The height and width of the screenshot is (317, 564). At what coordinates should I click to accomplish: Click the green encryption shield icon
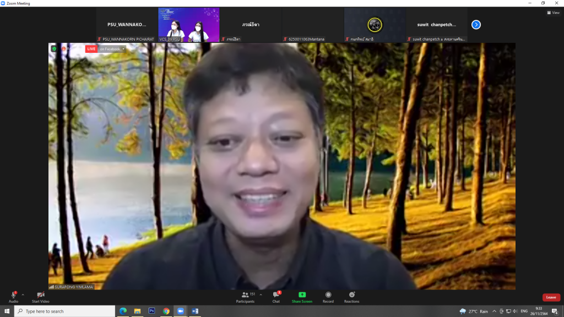(x=54, y=49)
